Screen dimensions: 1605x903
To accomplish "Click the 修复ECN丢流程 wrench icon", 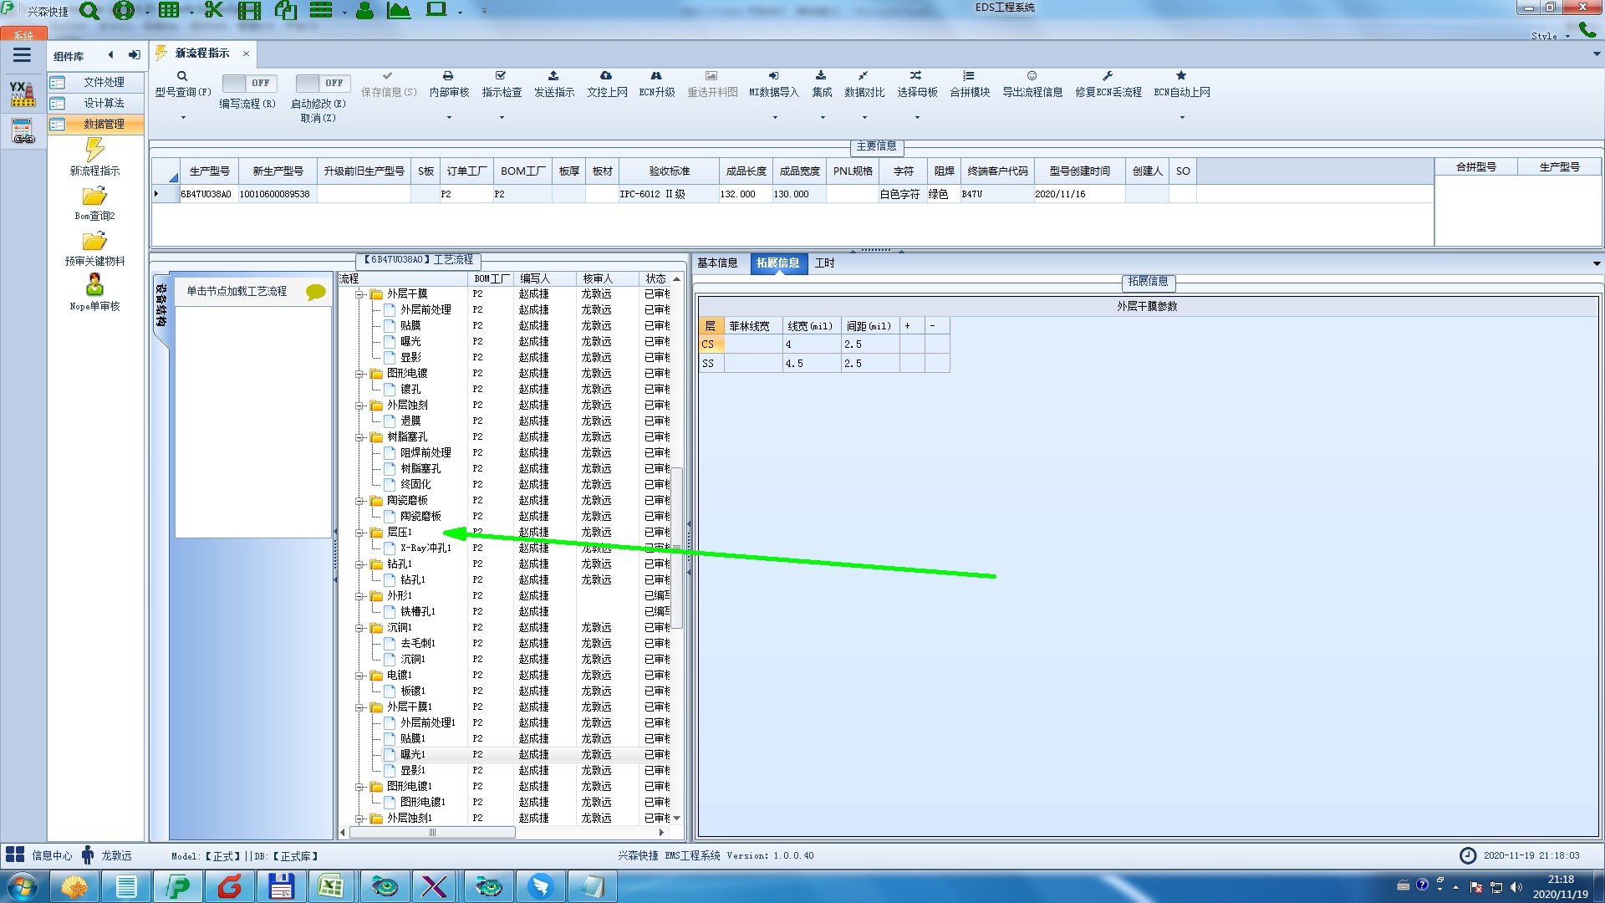I will [x=1108, y=76].
